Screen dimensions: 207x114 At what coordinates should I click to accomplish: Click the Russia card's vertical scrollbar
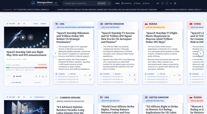[183, 39]
